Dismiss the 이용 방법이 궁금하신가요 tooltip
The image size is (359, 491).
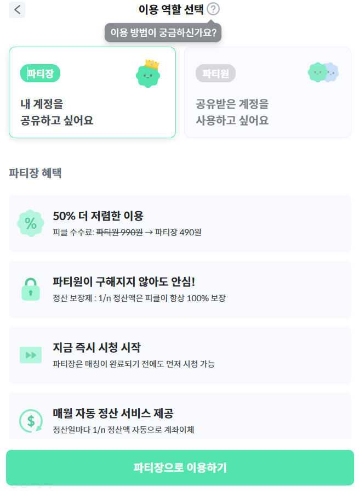[162, 32]
